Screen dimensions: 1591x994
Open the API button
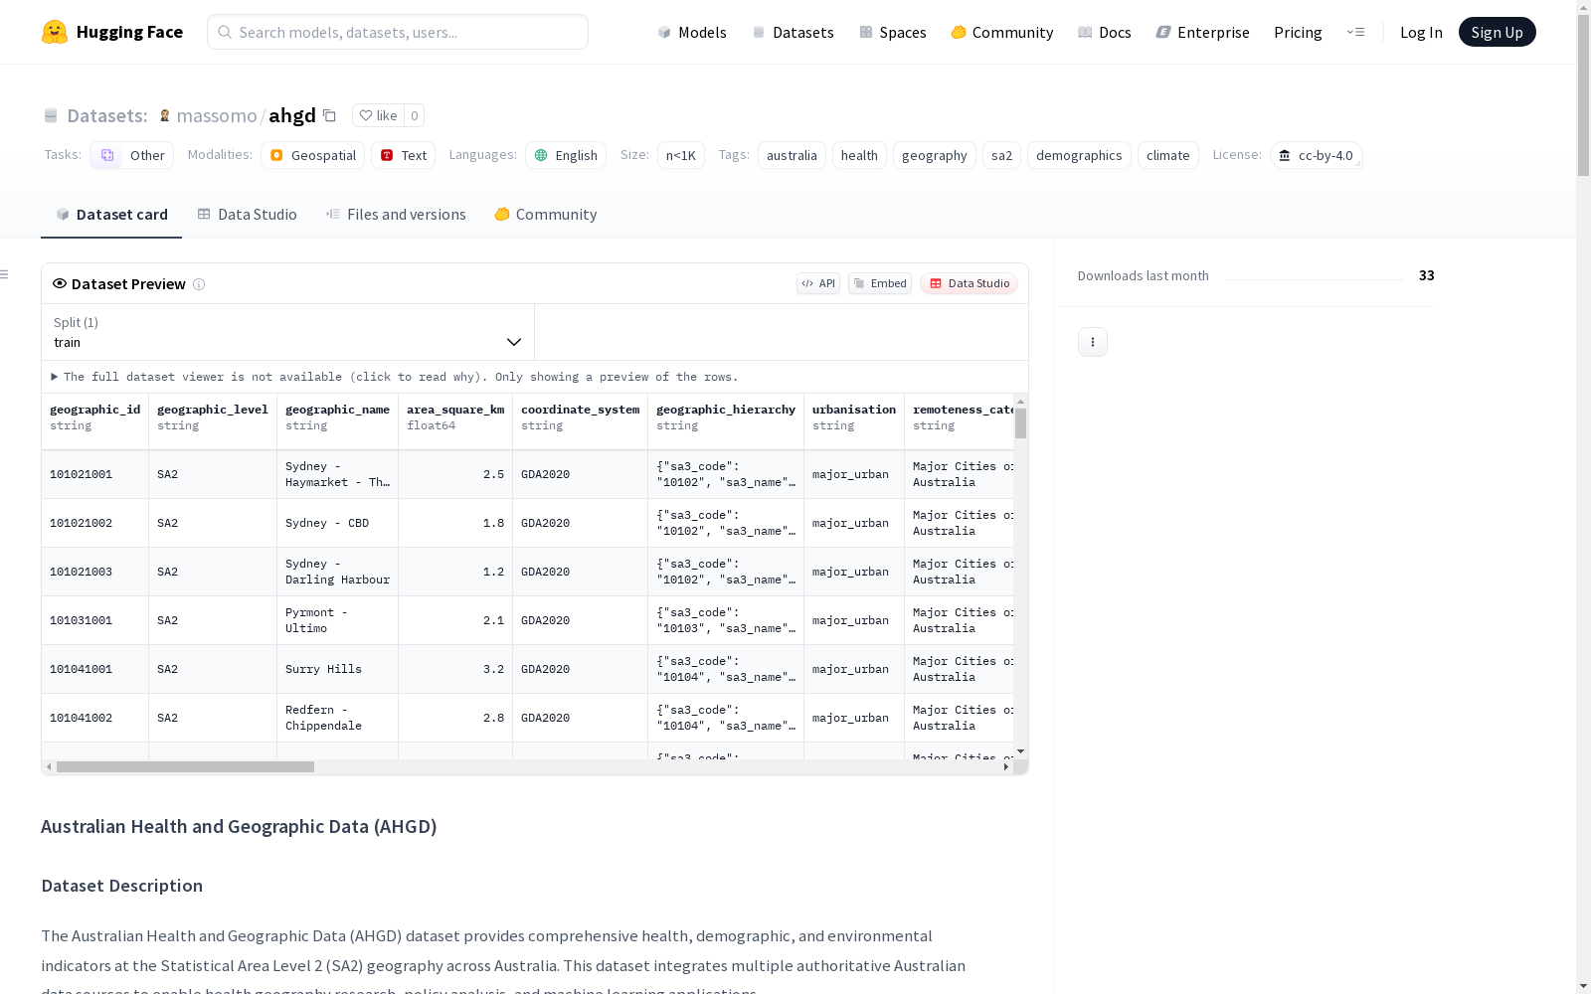click(818, 283)
